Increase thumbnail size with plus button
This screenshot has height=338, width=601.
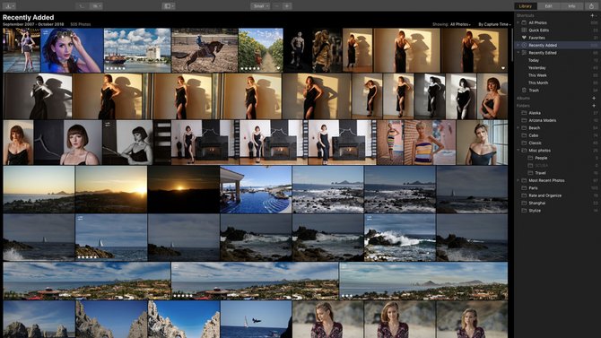tap(287, 6)
